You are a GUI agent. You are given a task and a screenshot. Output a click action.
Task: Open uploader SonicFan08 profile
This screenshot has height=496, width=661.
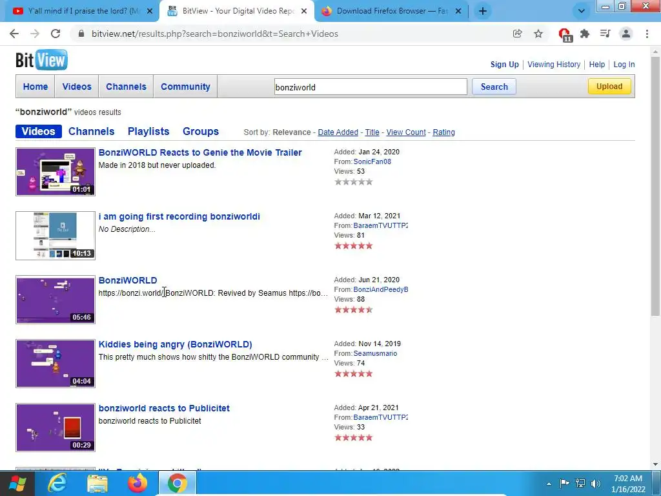pos(372,161)
